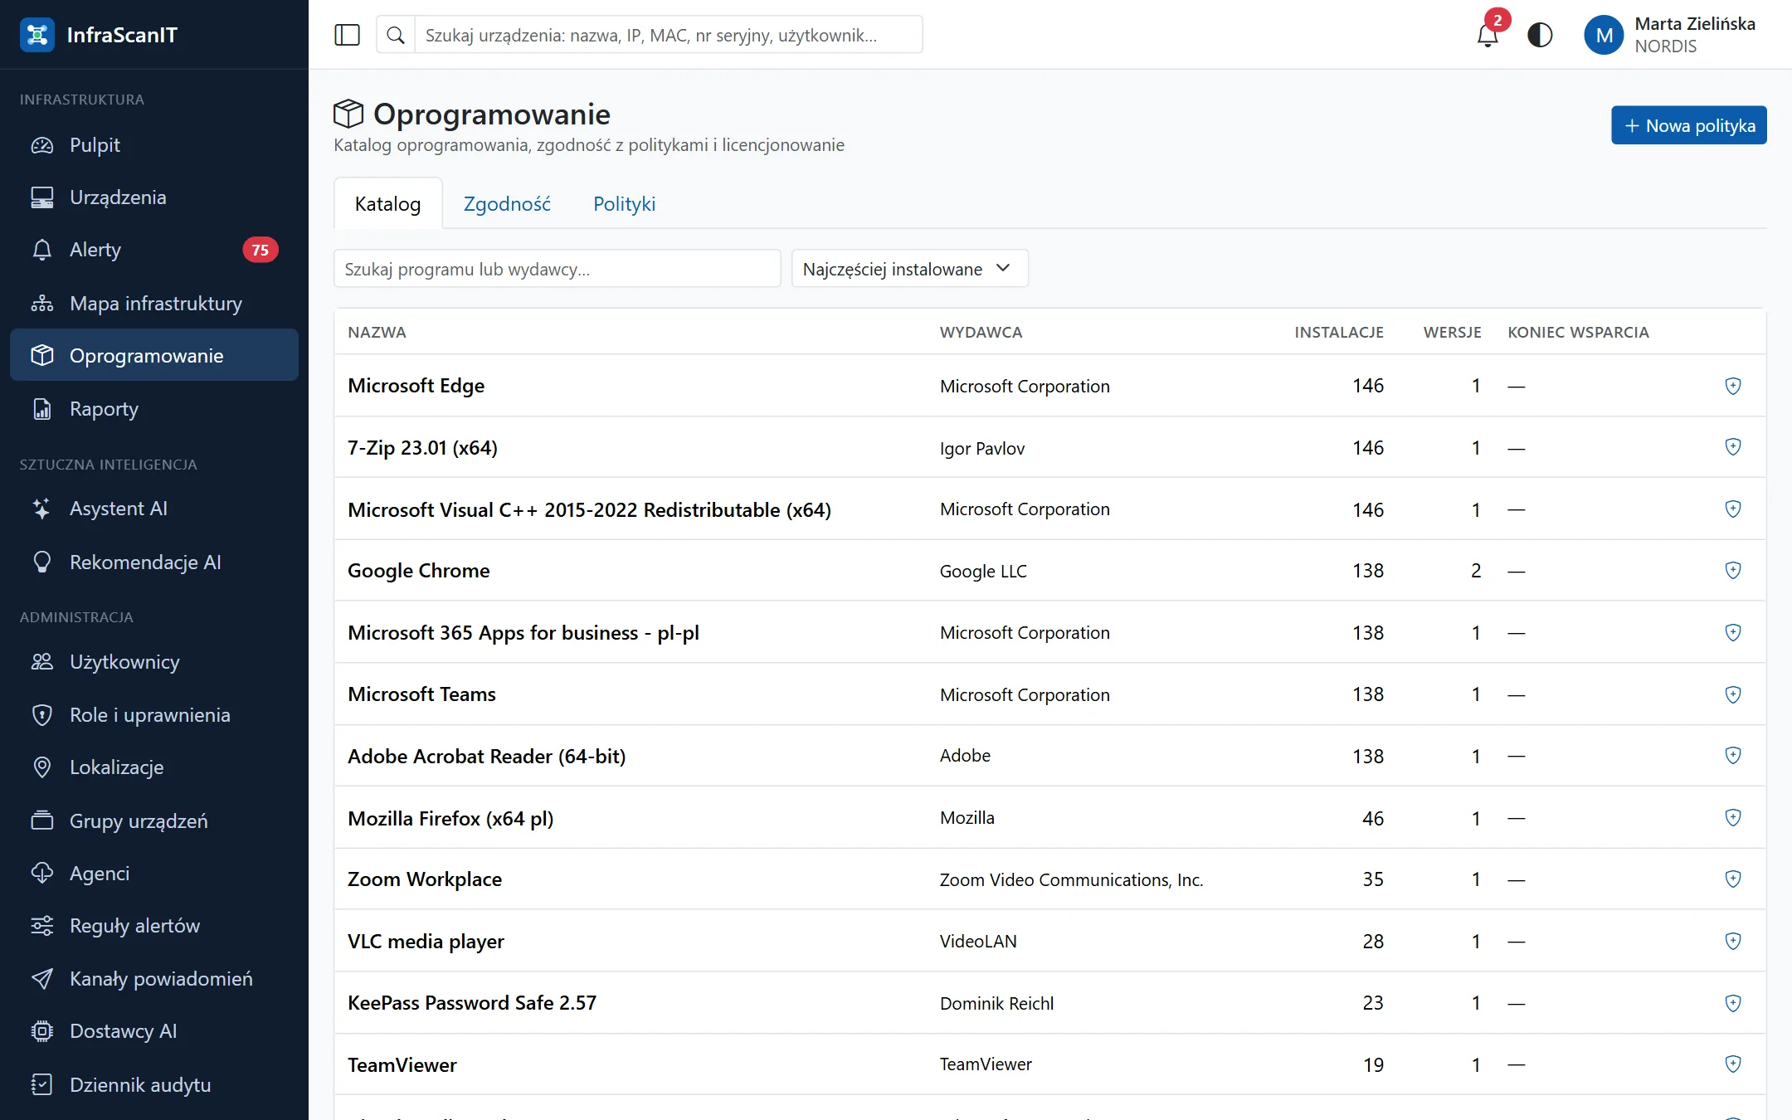Viewport: 1792px width, 1120px height.
Task: Open Użytkownicy page
Action: click(154, 662)
